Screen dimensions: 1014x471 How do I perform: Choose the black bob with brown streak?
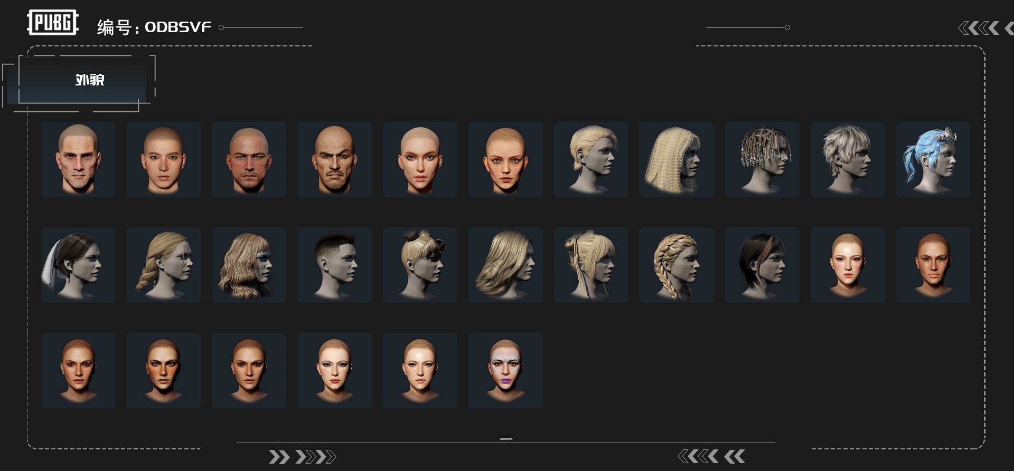tap(763, 265)
